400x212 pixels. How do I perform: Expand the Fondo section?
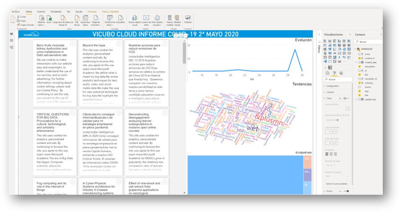324,191
